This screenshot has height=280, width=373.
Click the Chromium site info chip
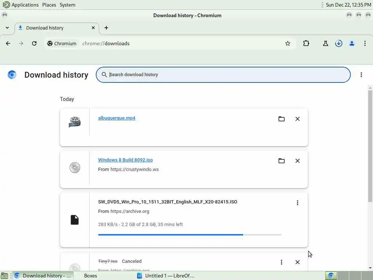pos(62,43)
